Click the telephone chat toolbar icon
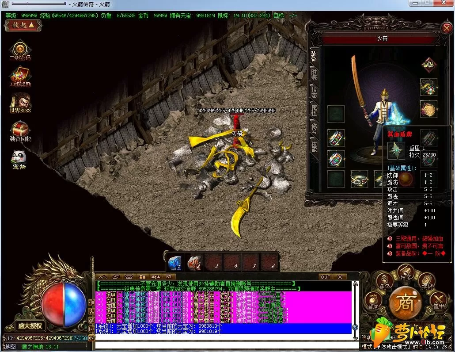 pos(129,277)
